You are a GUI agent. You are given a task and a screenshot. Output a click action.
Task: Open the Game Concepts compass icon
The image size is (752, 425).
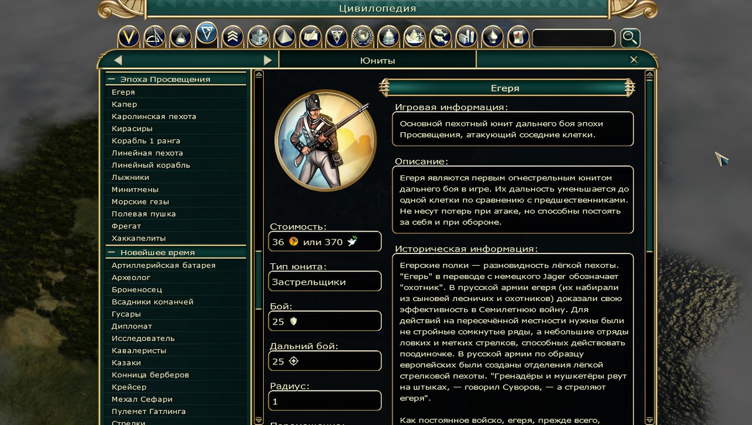pyautogui.click(x=155, y=37)
